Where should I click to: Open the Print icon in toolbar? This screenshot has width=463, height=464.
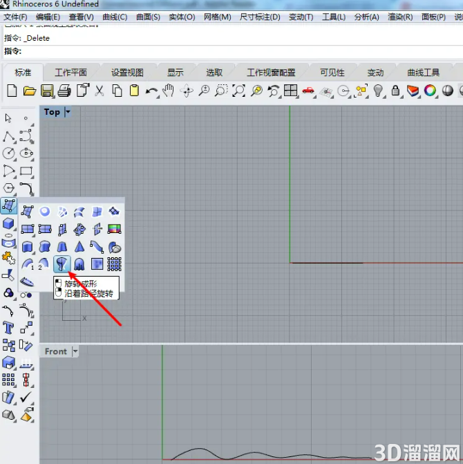tap(64, 91)
